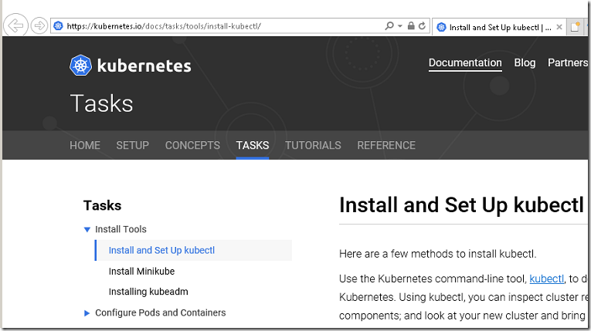
Task: Open 'Installing kubeadm' in the sidebar
Action: pos(148,292)
